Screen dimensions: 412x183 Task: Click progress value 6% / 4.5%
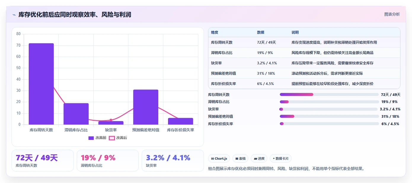390,124
